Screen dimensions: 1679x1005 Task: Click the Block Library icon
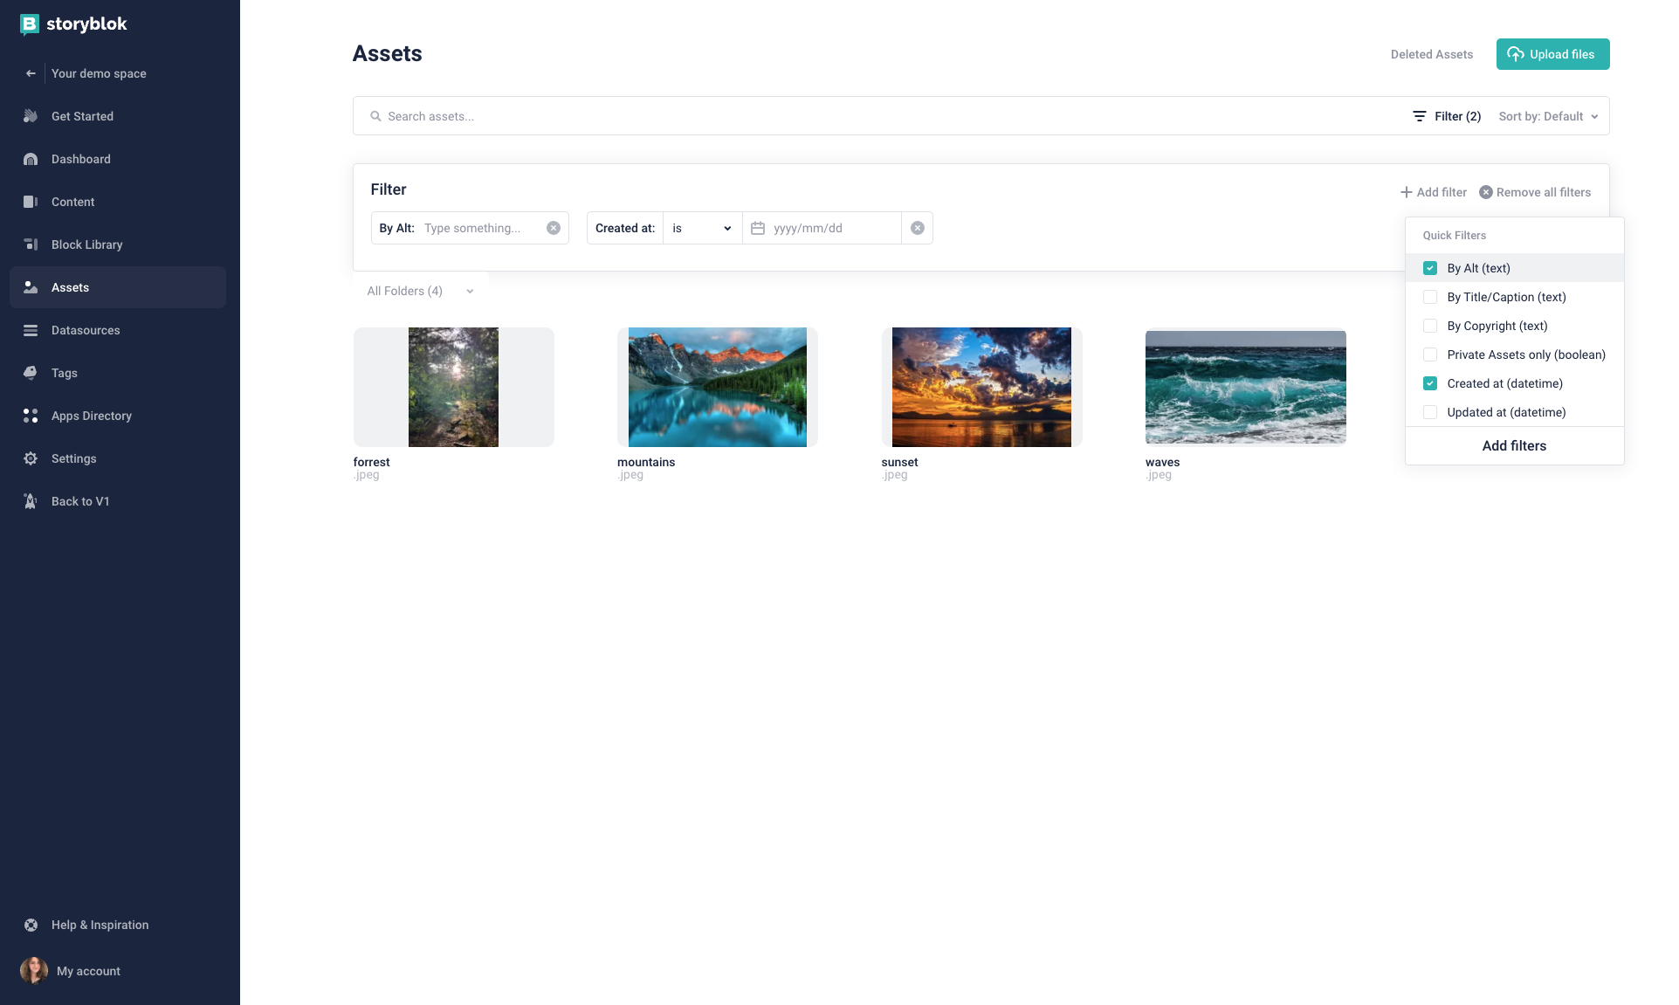point(31,244)
